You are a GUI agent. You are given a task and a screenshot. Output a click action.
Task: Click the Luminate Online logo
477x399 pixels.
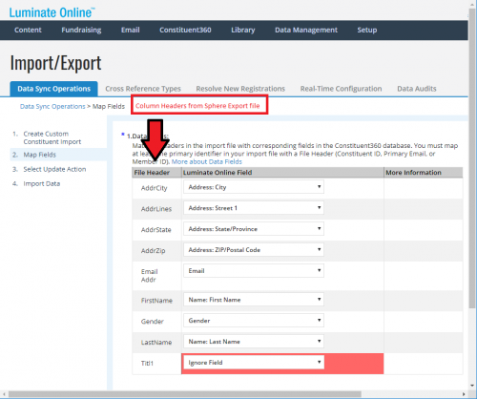(x=52, y=12)
